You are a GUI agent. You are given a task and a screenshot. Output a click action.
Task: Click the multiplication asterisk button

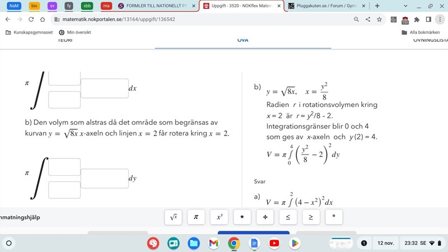coord(241,217)
